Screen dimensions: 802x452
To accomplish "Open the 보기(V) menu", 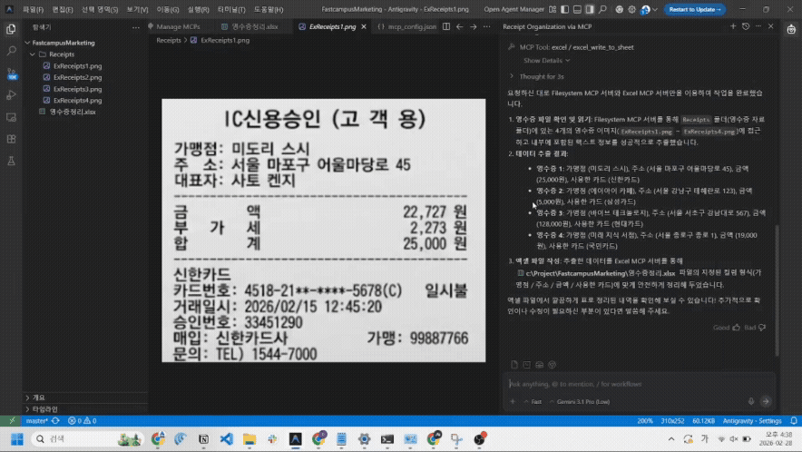I will coord(137,9).
